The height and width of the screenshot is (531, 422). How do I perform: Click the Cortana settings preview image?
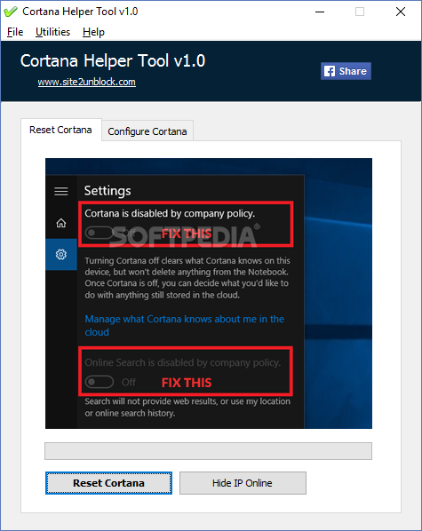[x=209, y=293]
